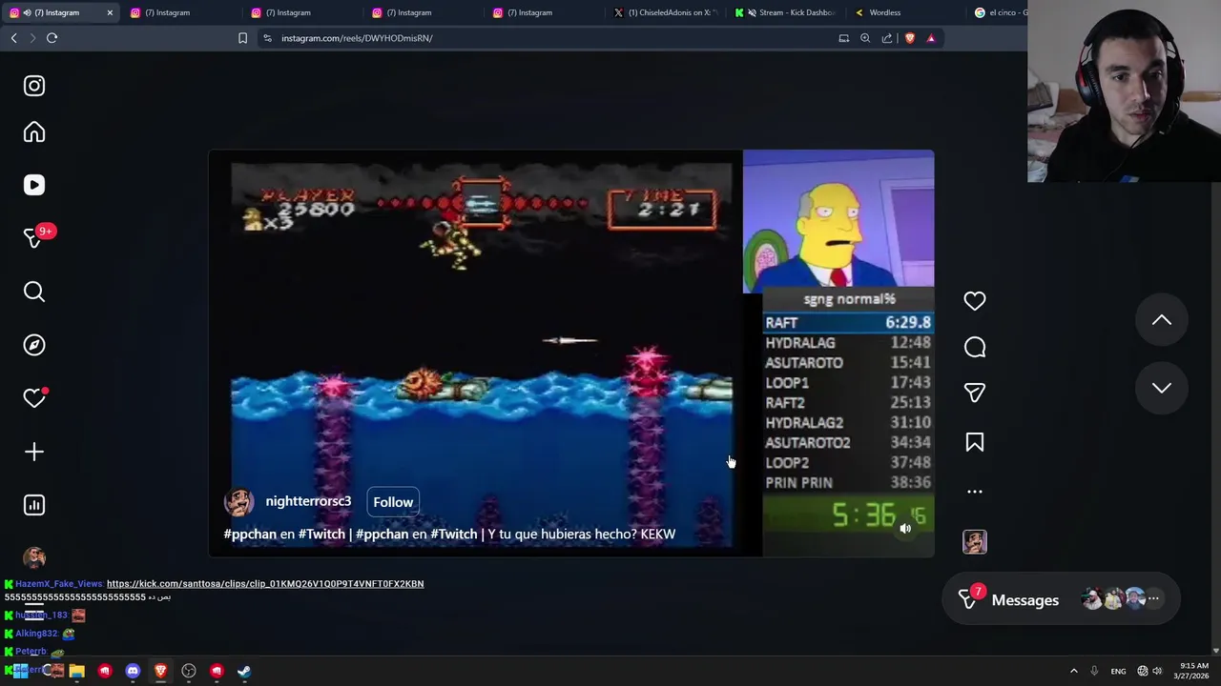Switch to second Instagram tab
This screenshot has height=686, width=1221.
[x=180, y=12]
